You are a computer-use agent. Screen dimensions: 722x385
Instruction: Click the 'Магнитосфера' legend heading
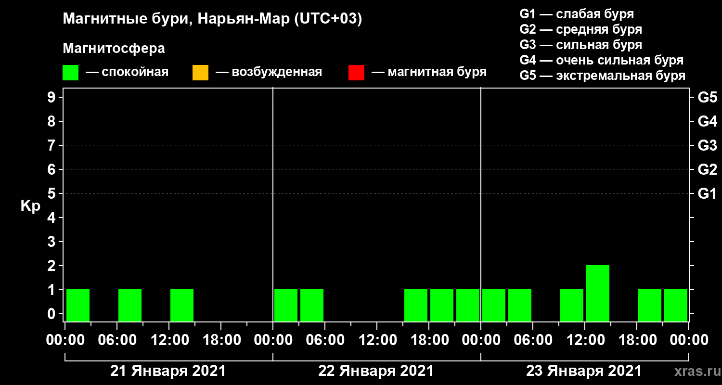coord(114,49)
